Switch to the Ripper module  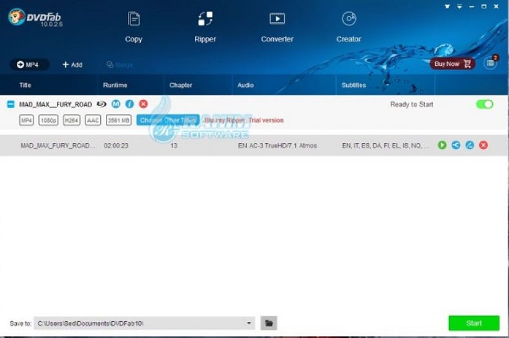205,27
